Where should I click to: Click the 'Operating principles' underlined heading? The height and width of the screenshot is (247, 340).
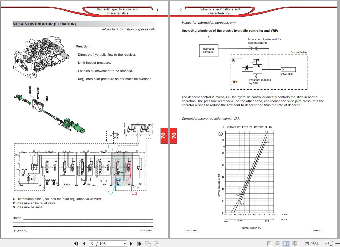coord(230,31)
